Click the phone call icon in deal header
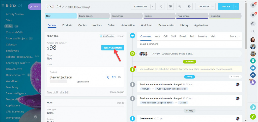258x122 pixels. click(161, 7)
